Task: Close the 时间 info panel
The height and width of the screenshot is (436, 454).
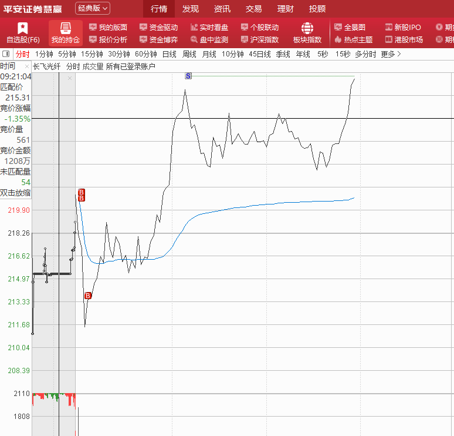Action: click(26, 66)
